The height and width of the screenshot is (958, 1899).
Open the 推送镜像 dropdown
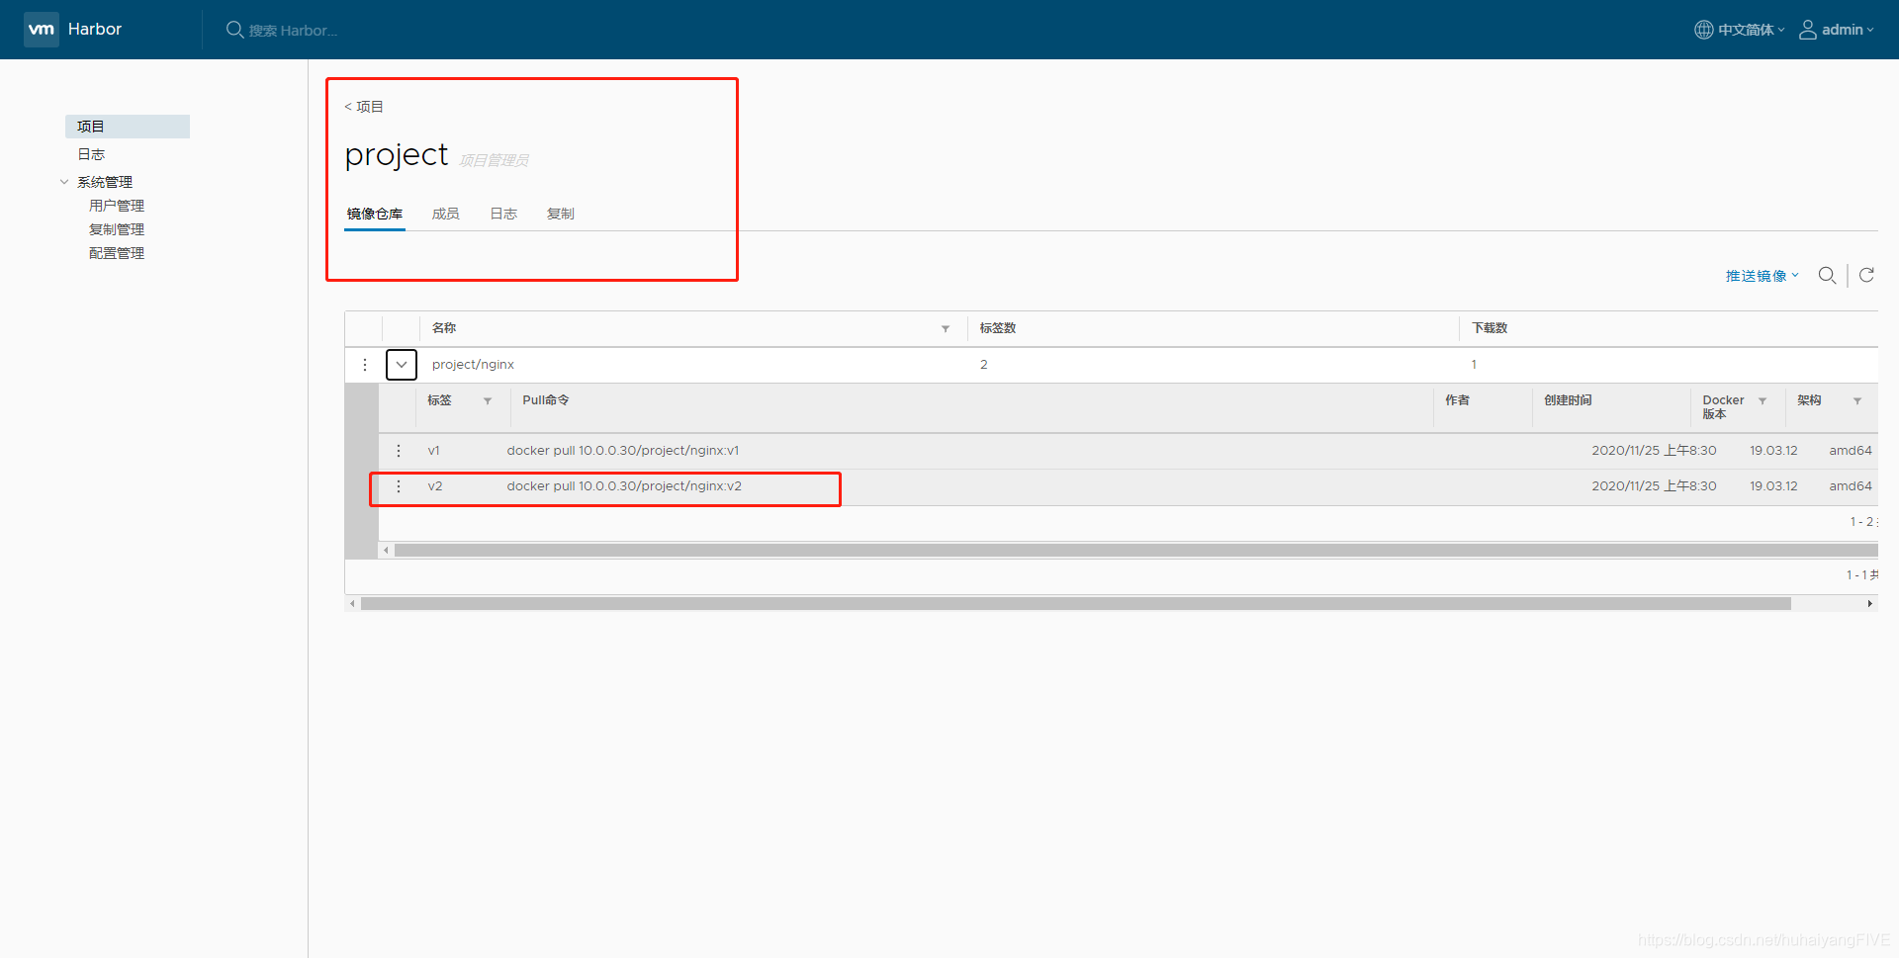[1763, 276]
